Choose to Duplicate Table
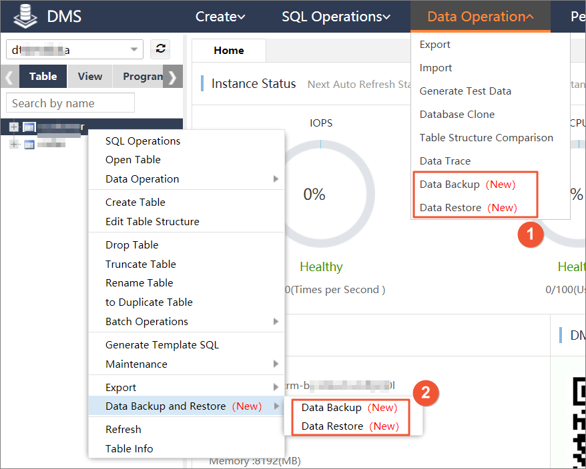This screenshot has width=586, height=469. pos(149,302)
